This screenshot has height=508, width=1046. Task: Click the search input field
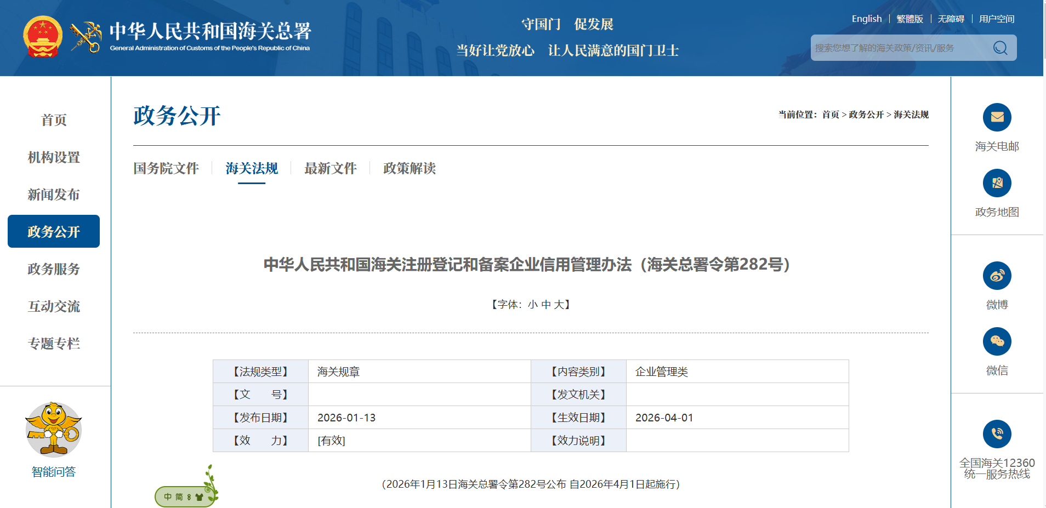point(899,48)
